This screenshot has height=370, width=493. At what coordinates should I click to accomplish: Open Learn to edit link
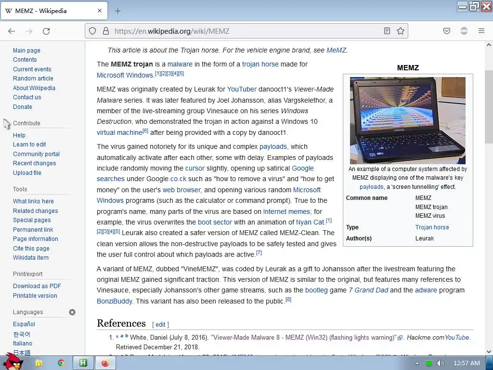tap(29, 145)
